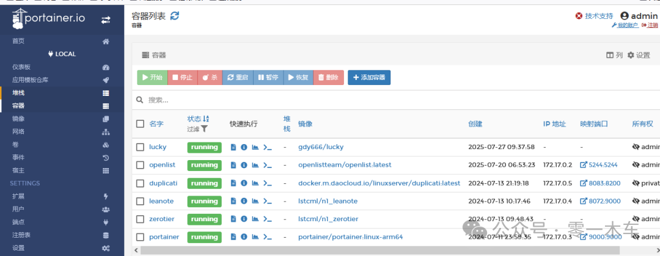The image size is (660, 256).
Task: Open 仪表板 dashboard in sidebar
Action: [62, 67]
